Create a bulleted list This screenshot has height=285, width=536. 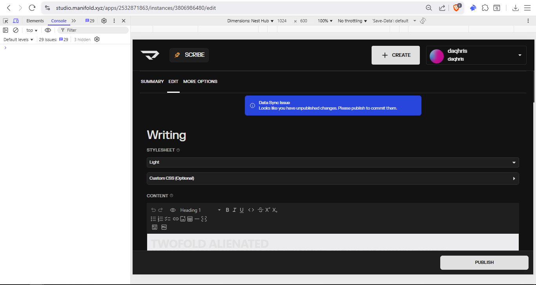(153, 219)
